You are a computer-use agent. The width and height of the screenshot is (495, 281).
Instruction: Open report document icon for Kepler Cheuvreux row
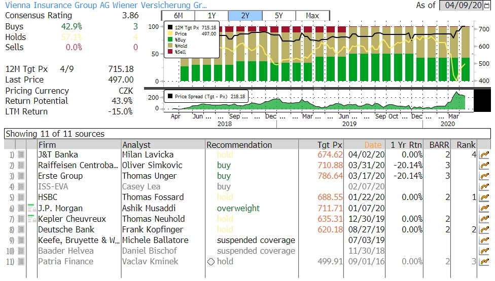tap(21, 219)
